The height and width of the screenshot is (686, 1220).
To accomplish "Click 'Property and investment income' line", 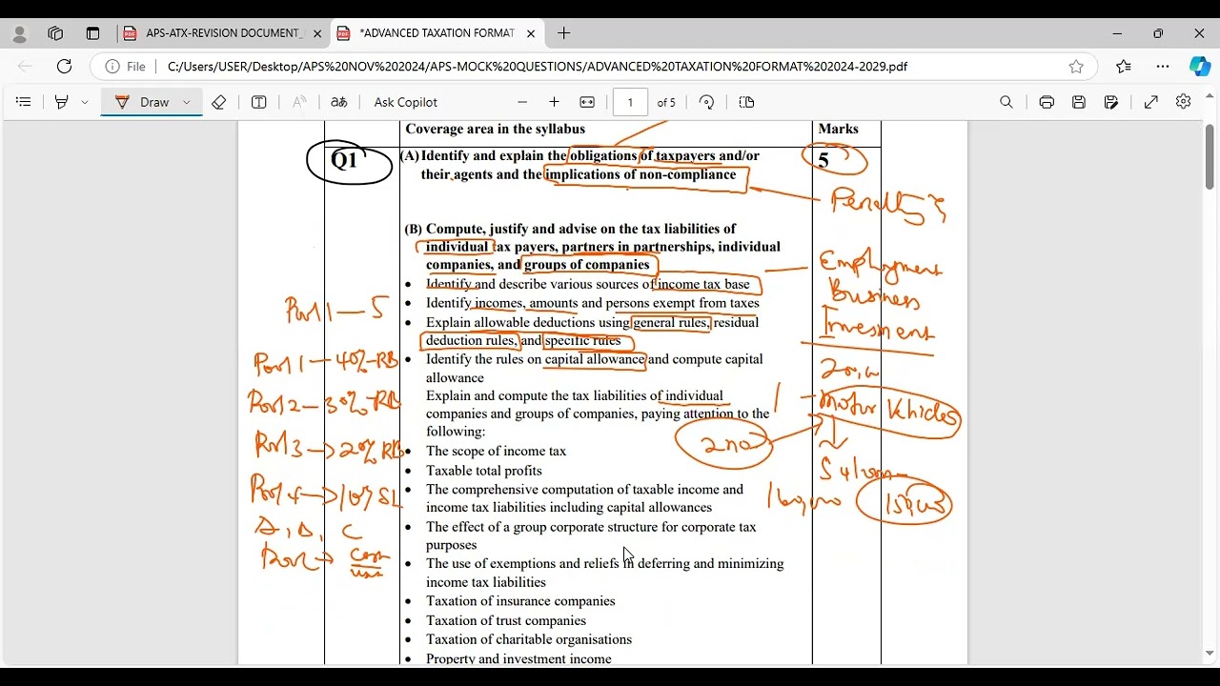I will coord(518,658).
